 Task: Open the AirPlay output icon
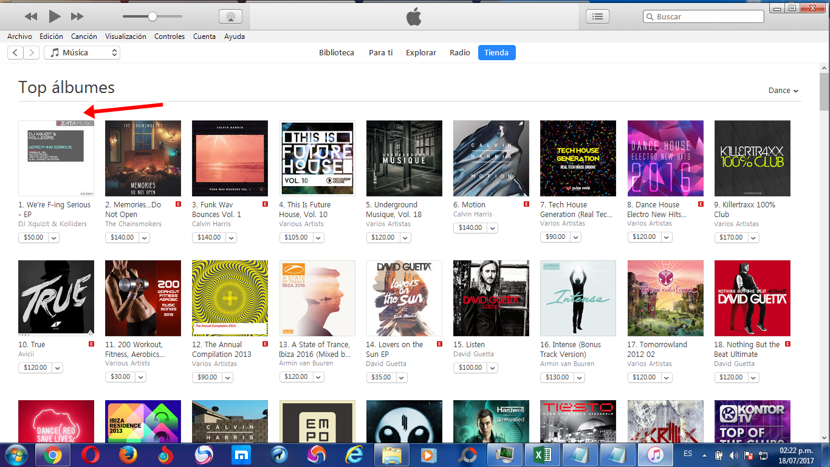(230, 16)
